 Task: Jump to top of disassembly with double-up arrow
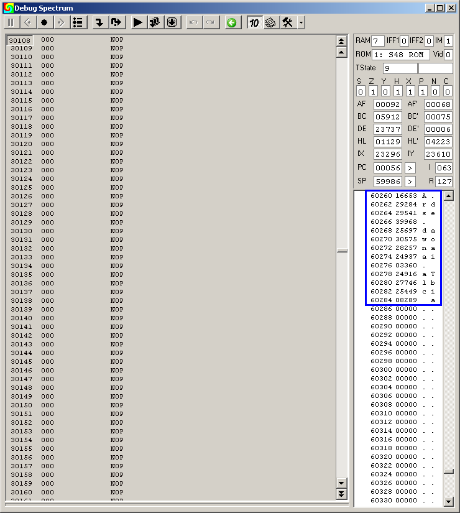(341, 41)
